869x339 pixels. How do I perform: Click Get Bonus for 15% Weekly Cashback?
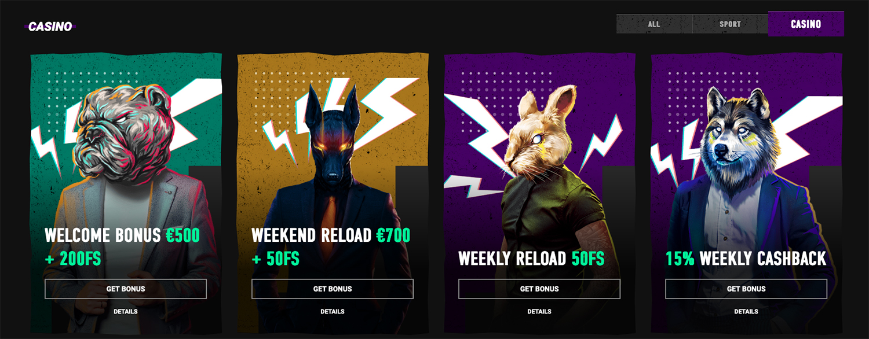pos(746,289)
